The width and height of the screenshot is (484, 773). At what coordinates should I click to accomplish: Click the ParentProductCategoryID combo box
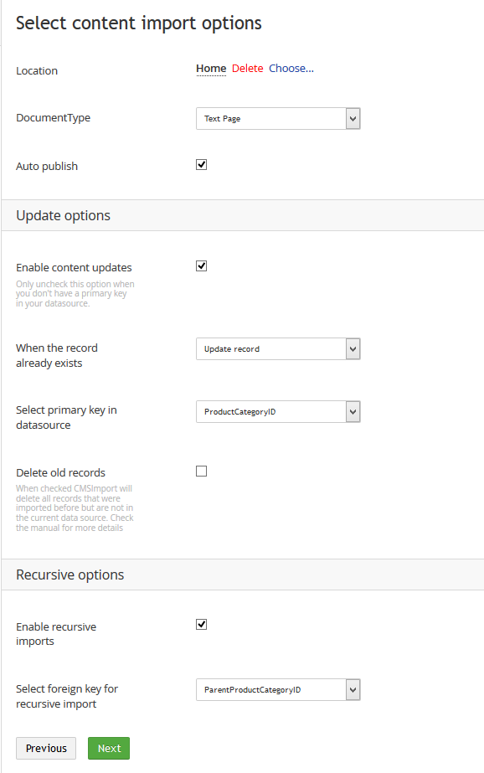click(278, 690)
